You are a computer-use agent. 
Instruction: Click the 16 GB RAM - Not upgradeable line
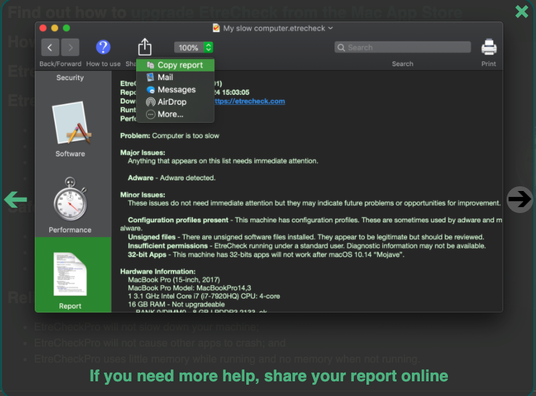coord(176,305)
